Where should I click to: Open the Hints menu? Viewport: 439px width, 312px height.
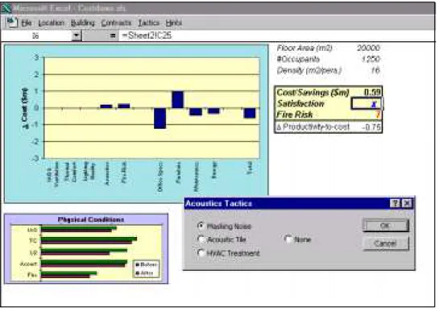pyautogui.click(x=173, y=23)
